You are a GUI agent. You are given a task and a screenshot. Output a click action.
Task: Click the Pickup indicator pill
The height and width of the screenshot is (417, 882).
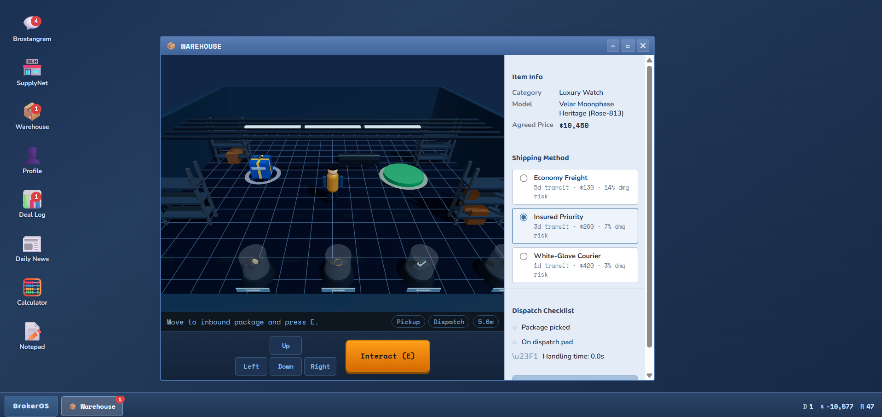click(408, 322)
